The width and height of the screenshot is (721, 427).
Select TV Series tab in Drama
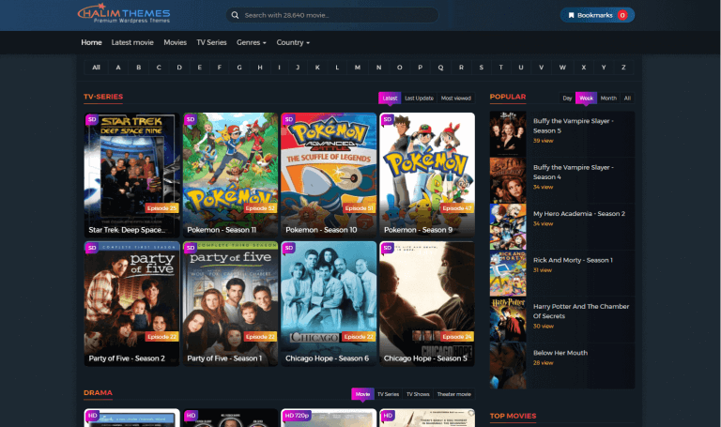388,394
